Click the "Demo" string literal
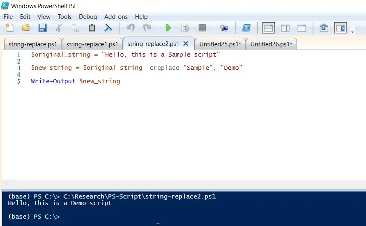This screenshot has width=366, height=226. coord(231,68)
